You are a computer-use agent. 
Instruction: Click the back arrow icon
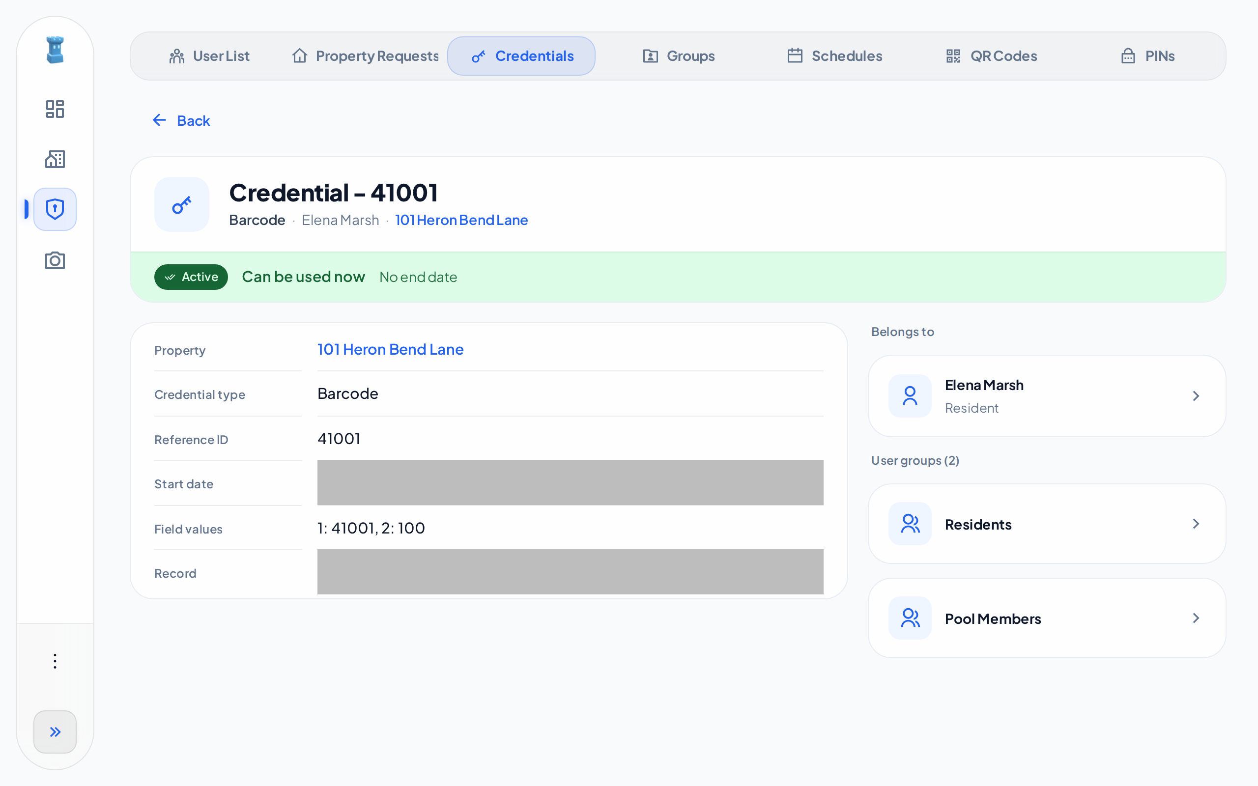point(159,120)
